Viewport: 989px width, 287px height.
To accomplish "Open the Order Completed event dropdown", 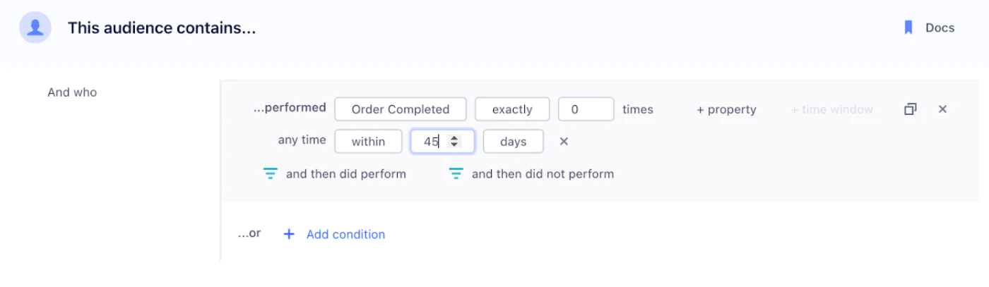I will pyautogui.click(x=400, y=109).
